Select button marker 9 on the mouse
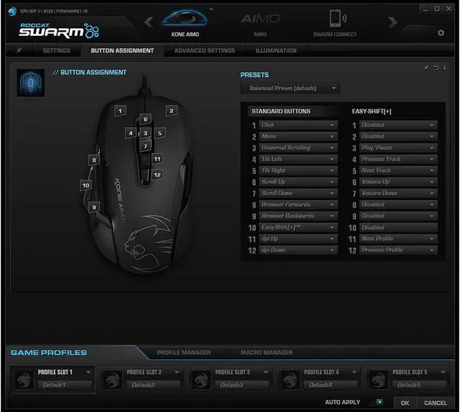The image size is (460, 412). pyautogui.click(x=94, y=207)
